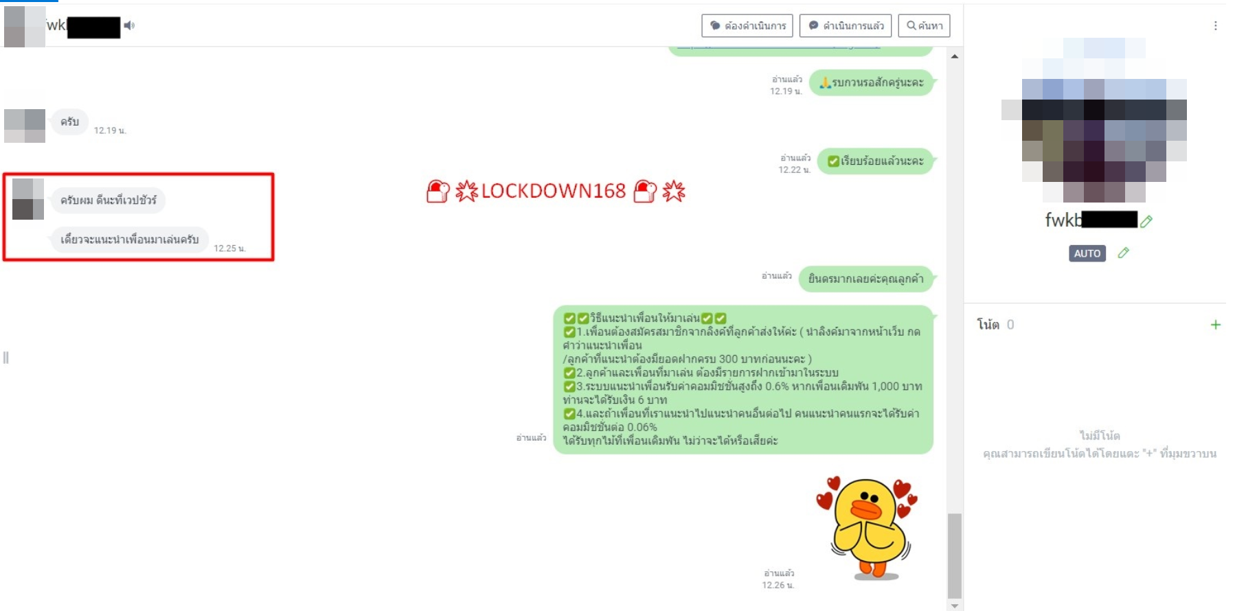This screenshot has height=611, width=1235.
Task: Select the ครับผม ดีนะที่เวปชัวร์ message bubble
Action: pyautogui.click(x=108, y=200)
